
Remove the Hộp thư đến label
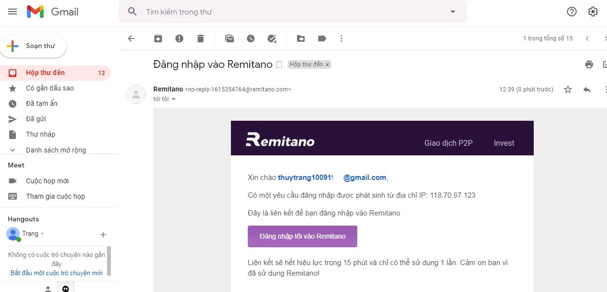(x=327, y=64)
